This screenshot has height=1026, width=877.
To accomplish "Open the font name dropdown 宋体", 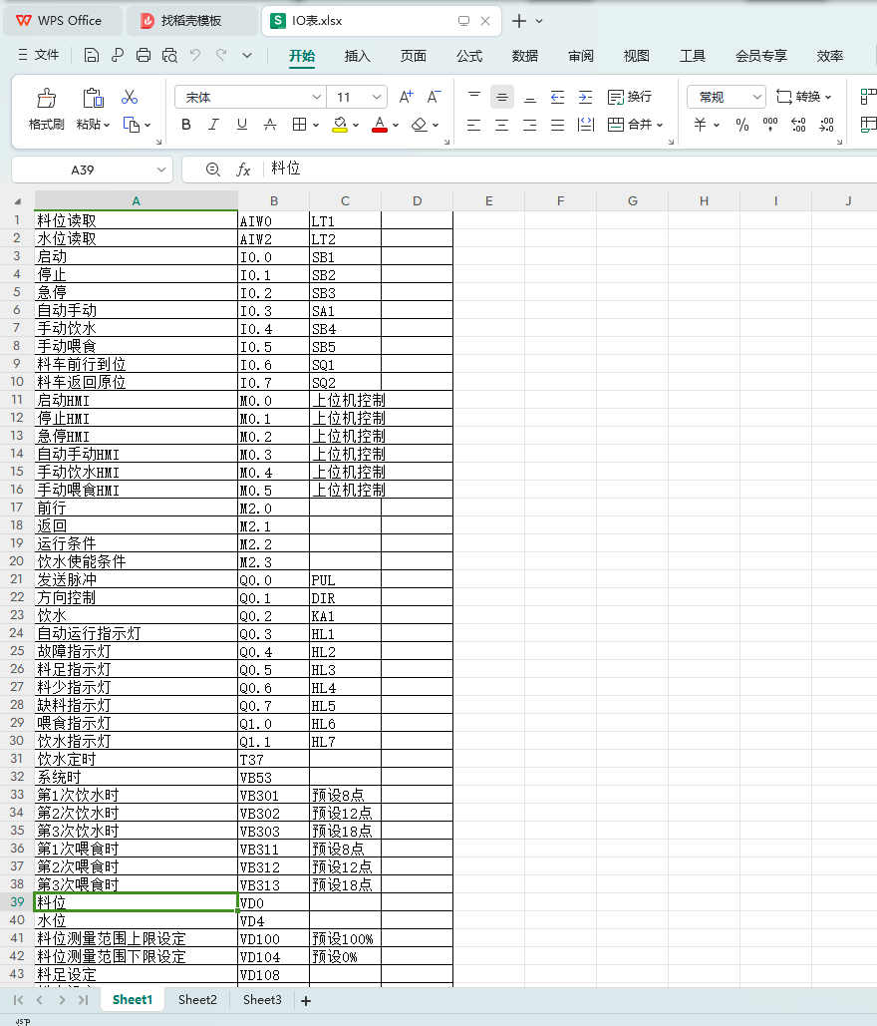I will (x=317, y=97).
